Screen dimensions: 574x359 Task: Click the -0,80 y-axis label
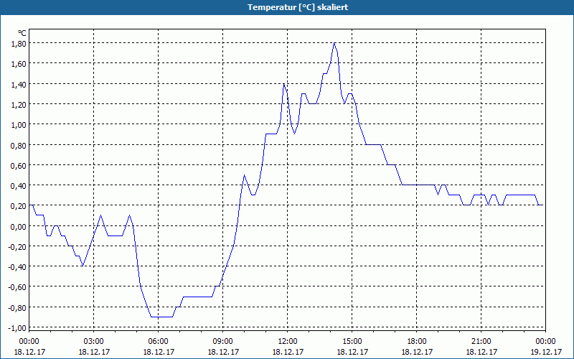point(18,307)
